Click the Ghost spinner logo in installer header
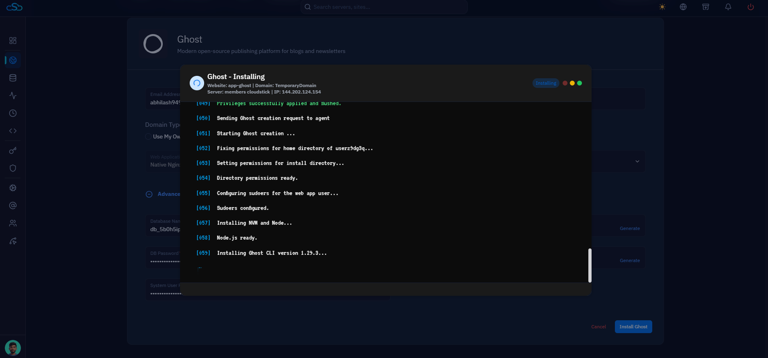The image size is (768, 358). tap(197, 83)
